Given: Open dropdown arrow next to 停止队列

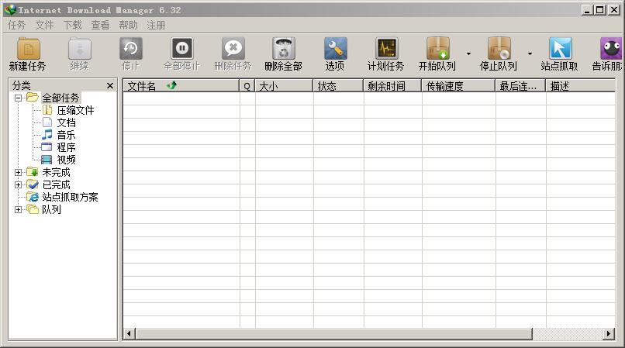Looking at the screenshot, I should pos(530,53).
